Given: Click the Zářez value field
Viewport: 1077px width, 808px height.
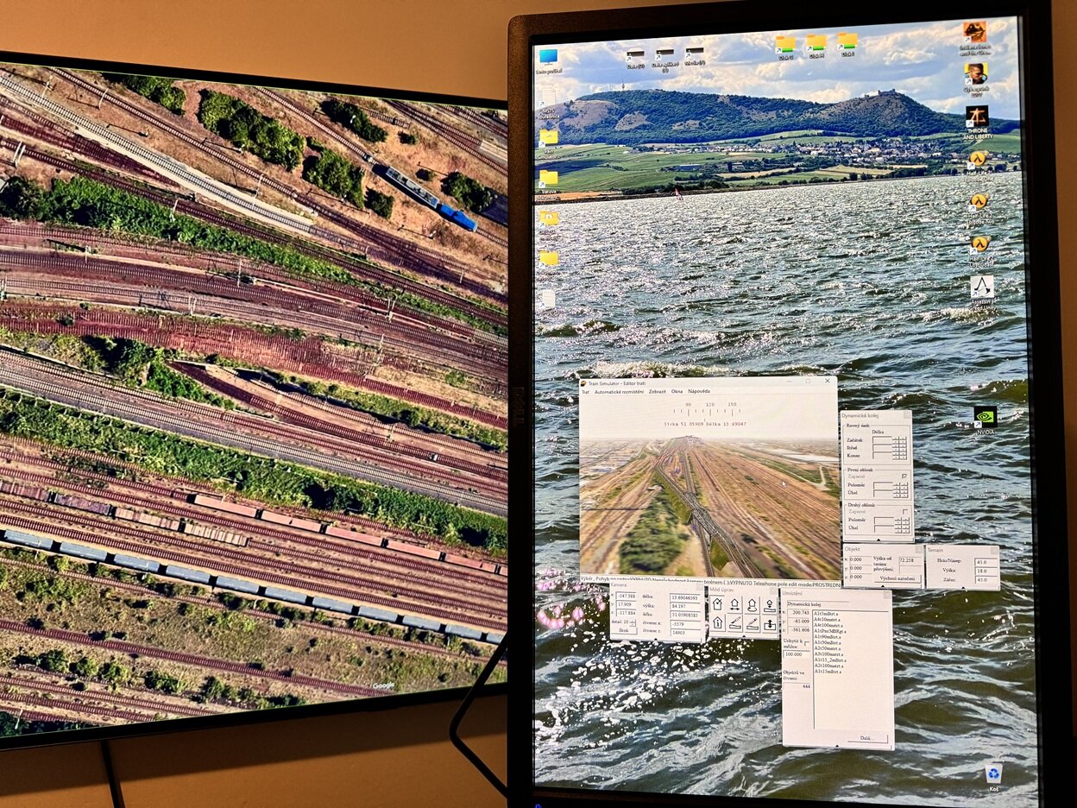Looking at the screenshot, I should pos(986,580).
